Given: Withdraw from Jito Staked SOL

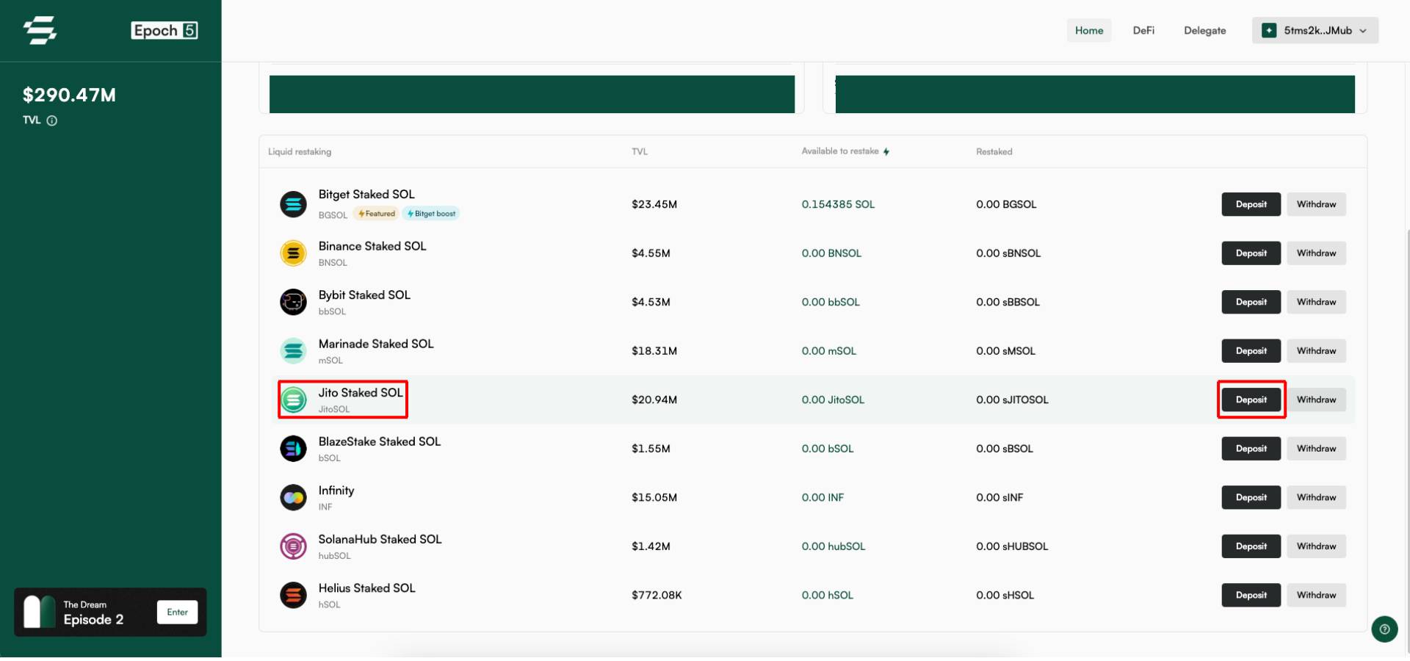Looking at the screenshot, I should click(1316, 400).
